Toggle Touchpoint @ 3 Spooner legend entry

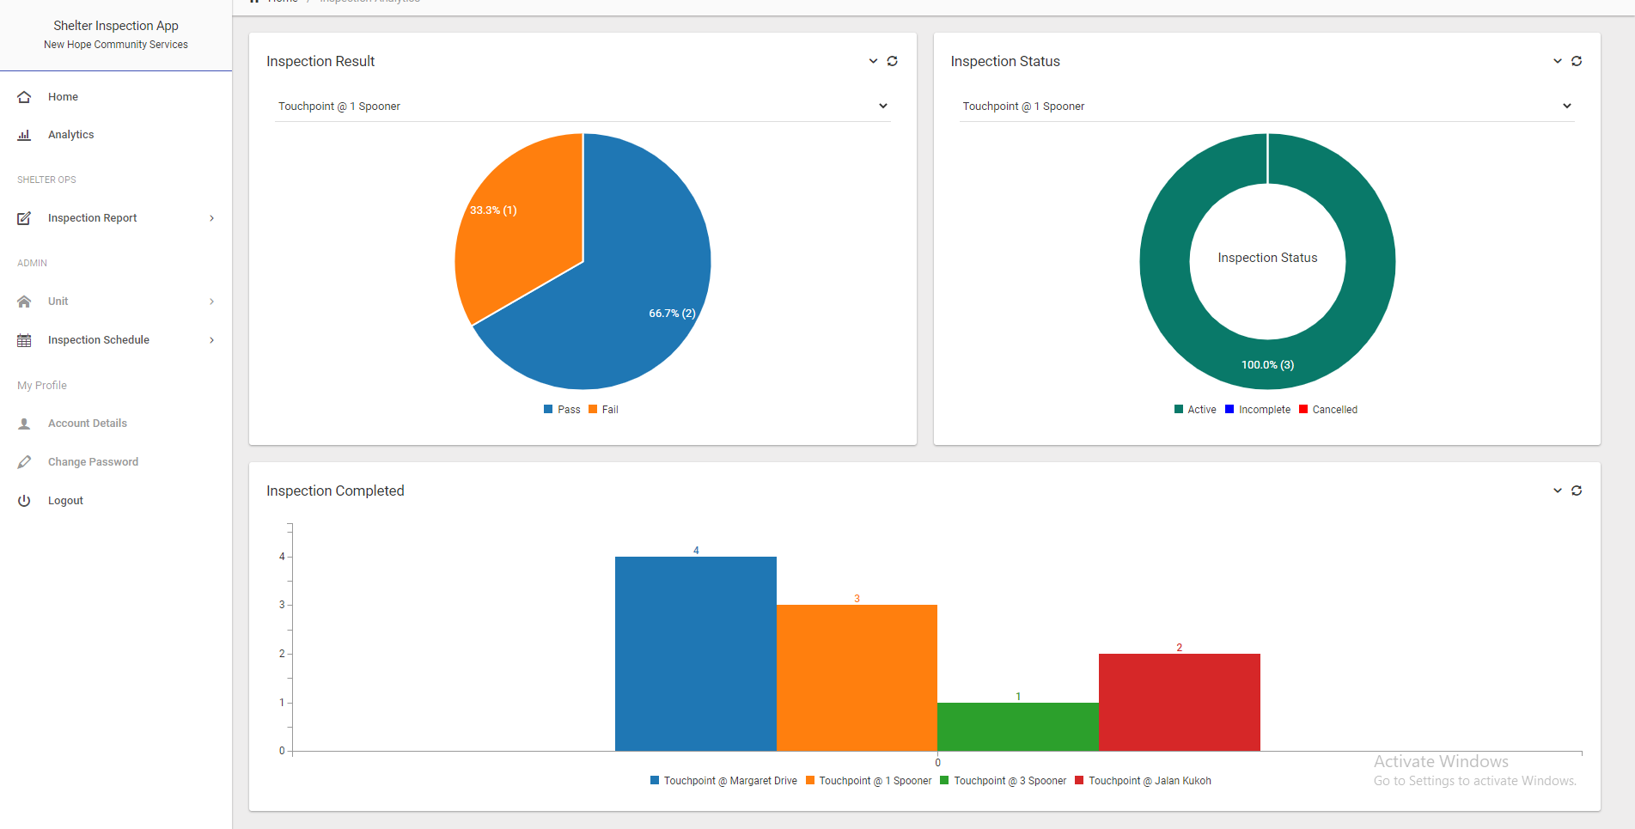(1004, 781)
